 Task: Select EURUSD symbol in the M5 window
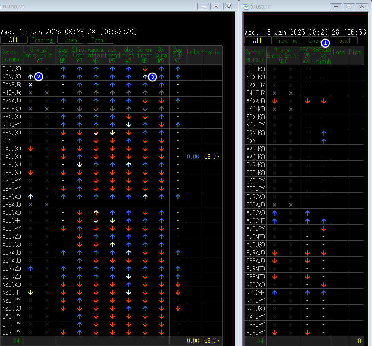(11, 165)
